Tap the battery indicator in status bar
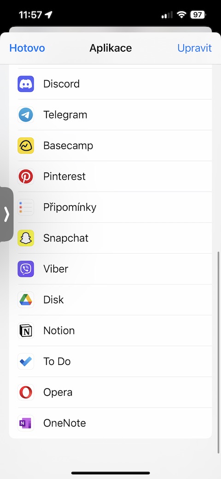 (198, 15)
